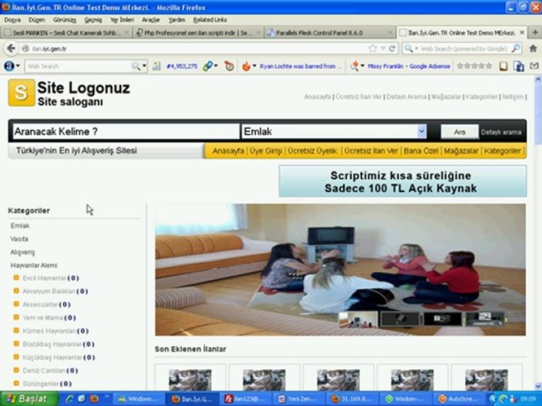
Task: Click the orange bullet beside Evcil Hayvanlar
Action: (16, 277)
